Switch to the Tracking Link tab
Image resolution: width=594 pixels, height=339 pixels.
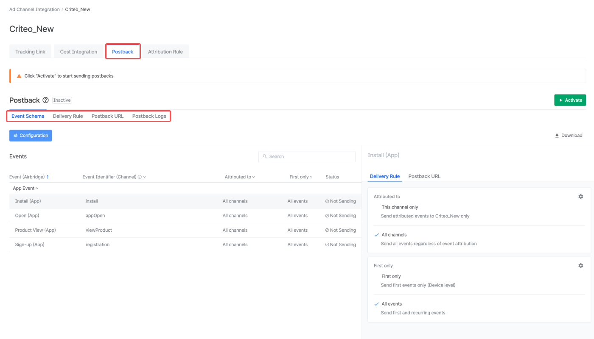30,52
